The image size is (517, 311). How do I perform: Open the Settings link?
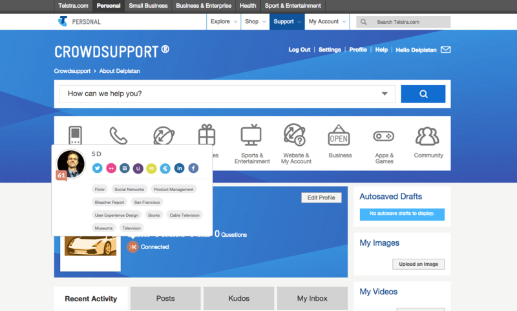(x=330, y=50)
